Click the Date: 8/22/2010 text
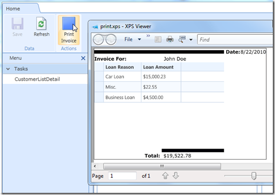The width and height of the screenshot is (275, 195). (246, 52)
